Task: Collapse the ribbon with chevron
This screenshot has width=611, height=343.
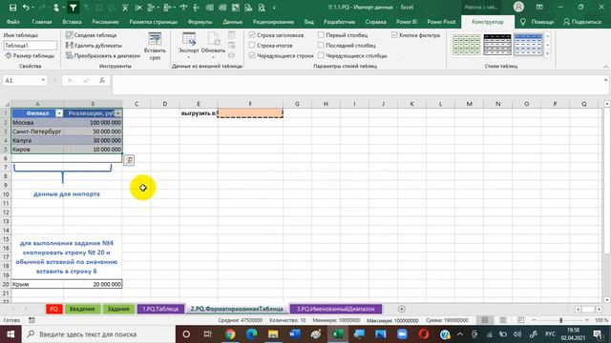Action: coord(605,67)
